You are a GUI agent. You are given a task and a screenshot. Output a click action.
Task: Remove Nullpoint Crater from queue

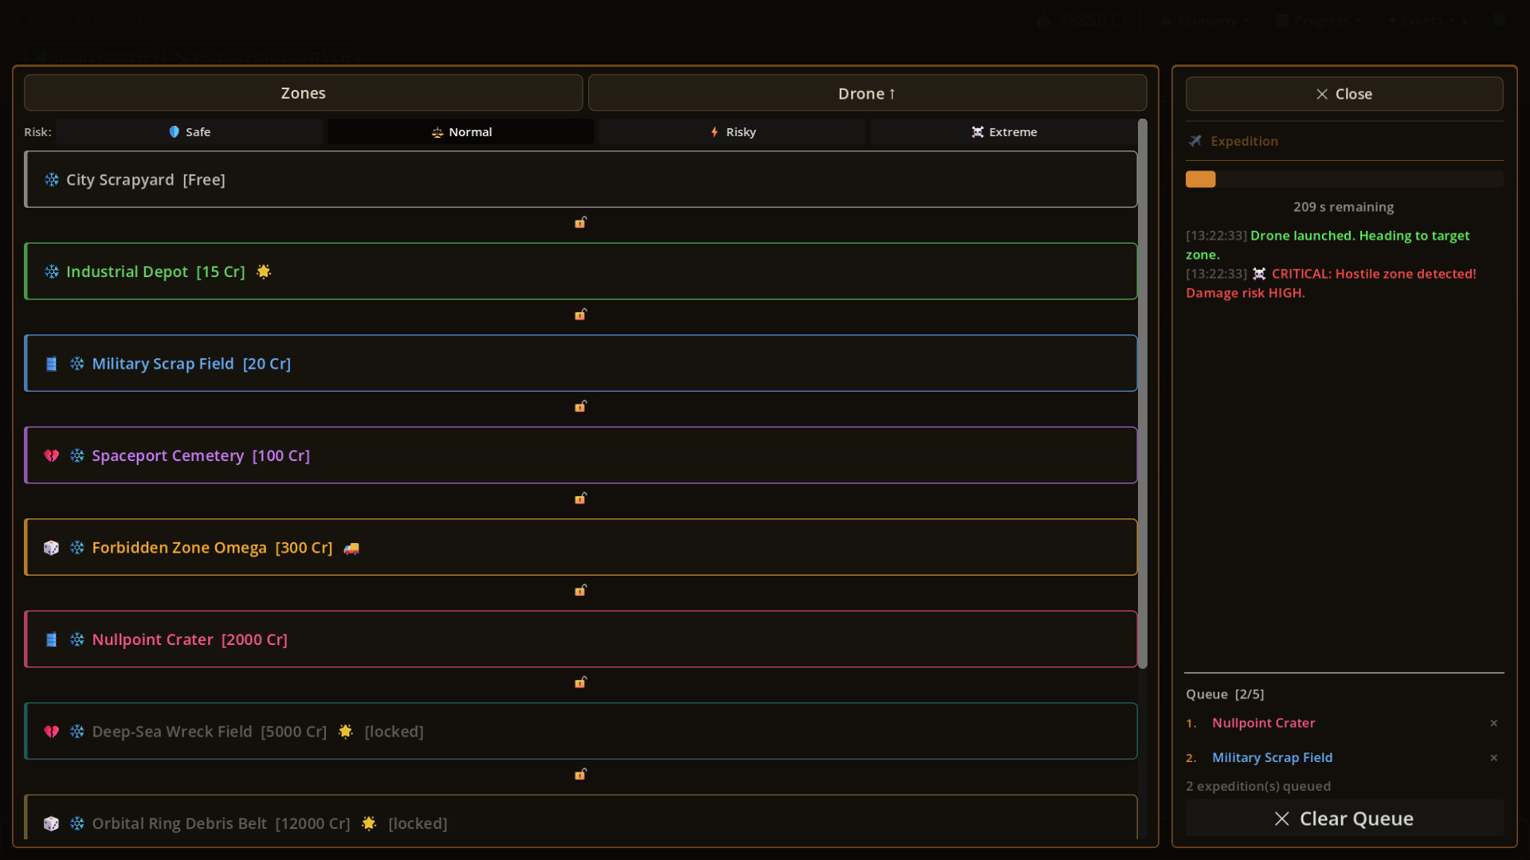click(1494, 723)
